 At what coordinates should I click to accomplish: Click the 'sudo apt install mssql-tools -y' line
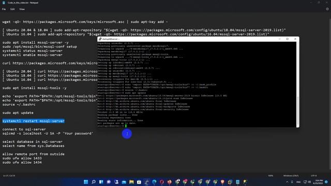35,88
